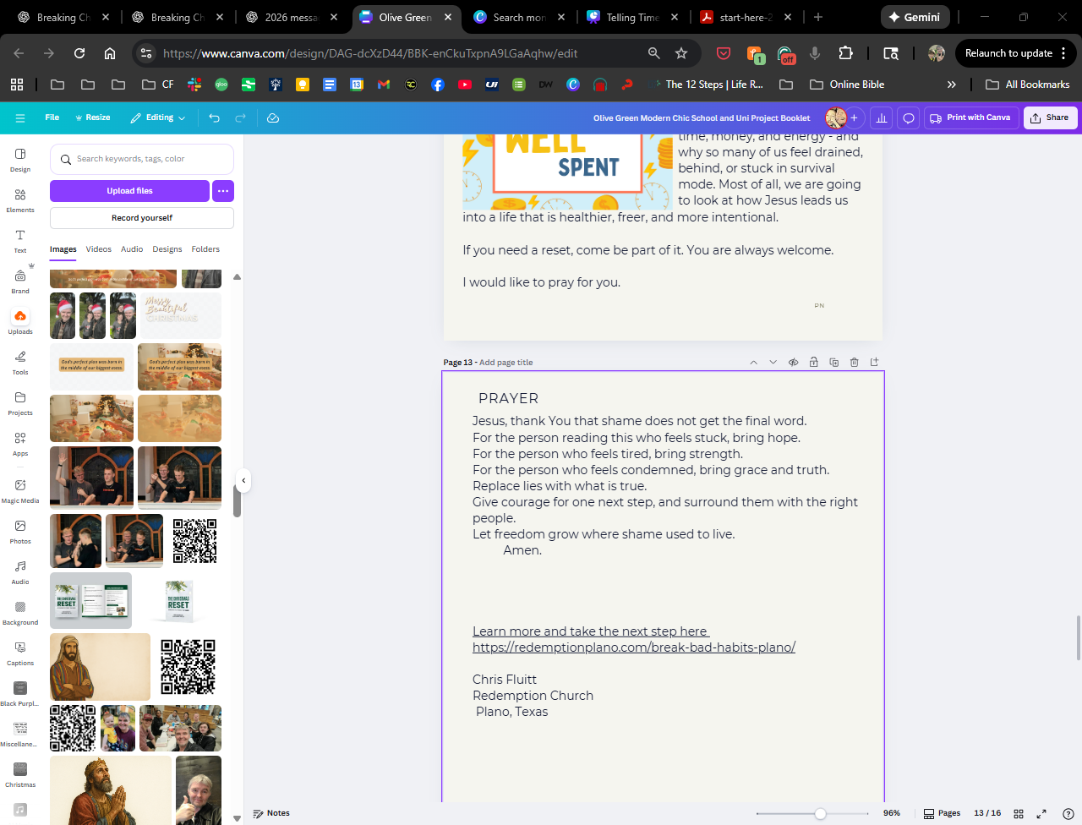The width and height of the screenshot is (1082, 825).
Task: Select the Text tool in sidebar
Action: (x=20, y=240)
